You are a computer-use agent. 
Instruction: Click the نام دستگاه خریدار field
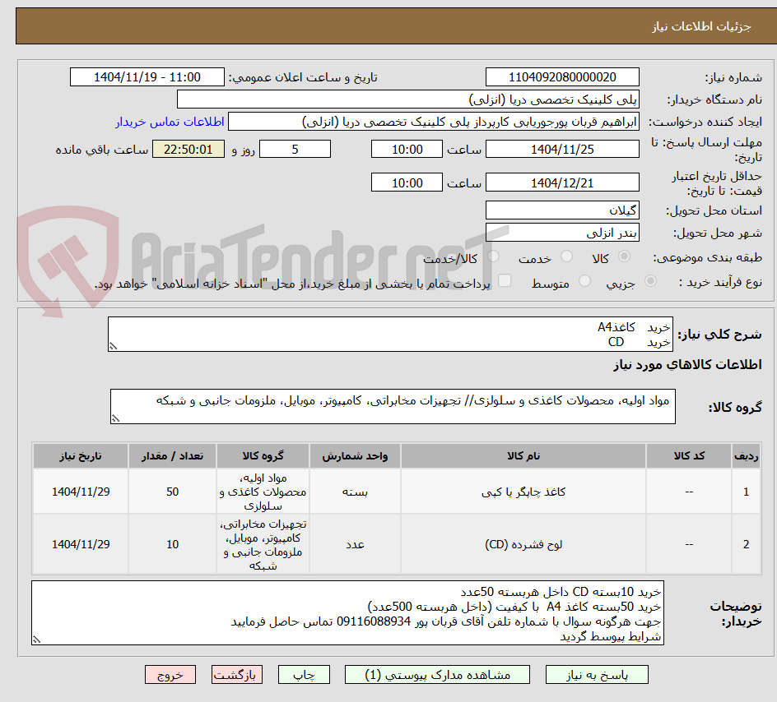(x=407, y=99)
